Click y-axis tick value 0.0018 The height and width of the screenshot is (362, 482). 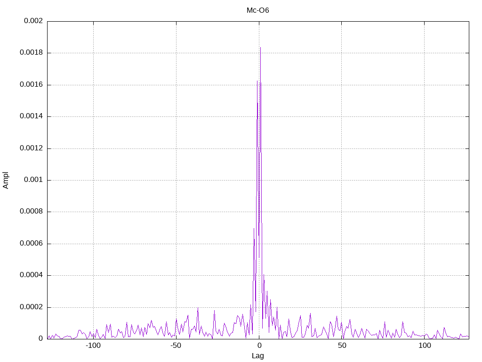click(31, 53)
